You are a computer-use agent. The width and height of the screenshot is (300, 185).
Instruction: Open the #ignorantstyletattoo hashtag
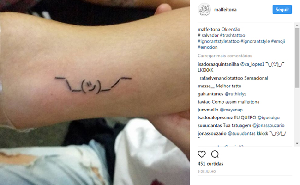click(218, 41)
